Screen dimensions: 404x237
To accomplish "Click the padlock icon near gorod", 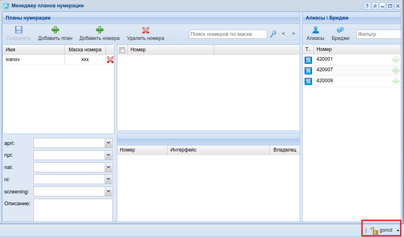I will [374, 230].
